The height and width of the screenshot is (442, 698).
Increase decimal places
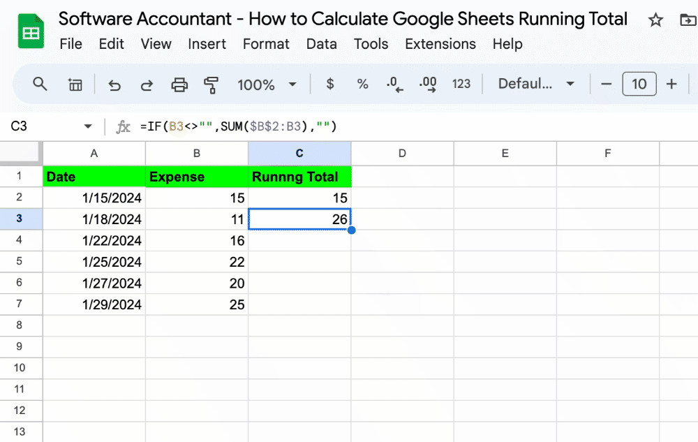pos(428,84)
